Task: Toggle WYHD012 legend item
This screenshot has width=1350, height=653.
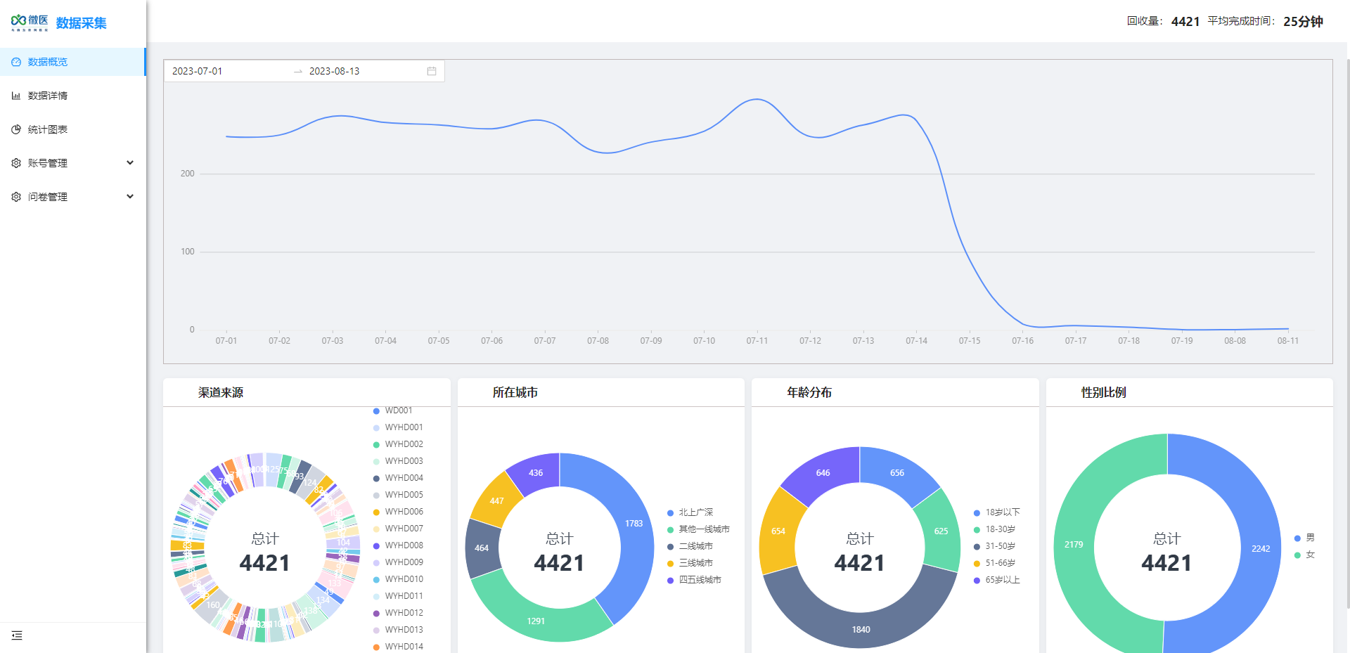Action: click(x=398, y=613)
